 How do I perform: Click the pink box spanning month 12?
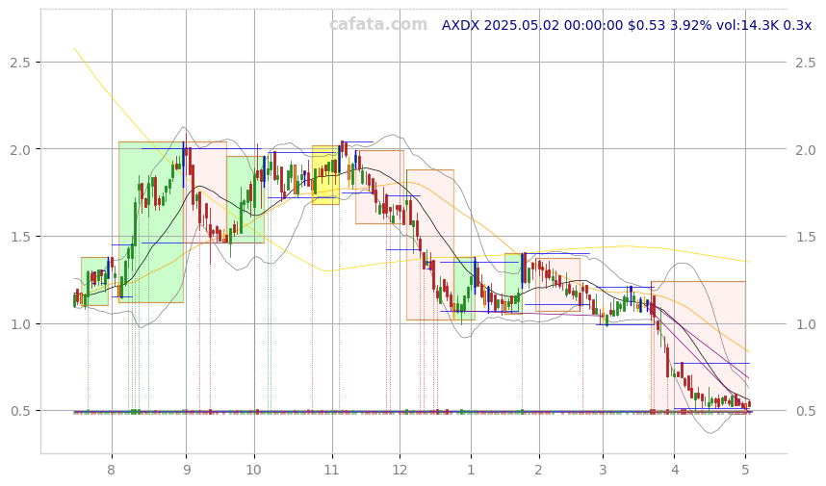(430, 244)
